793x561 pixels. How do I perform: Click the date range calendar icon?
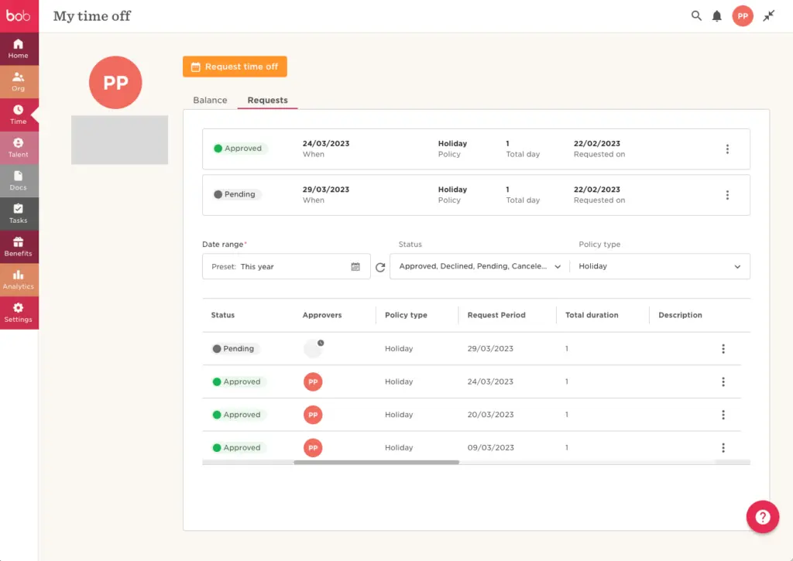coord(355,266)
